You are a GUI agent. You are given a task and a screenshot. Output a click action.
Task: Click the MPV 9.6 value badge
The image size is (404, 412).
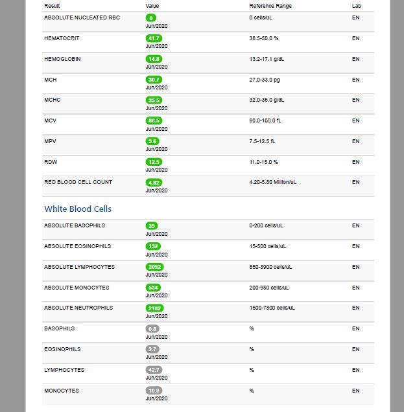[152, 141]
